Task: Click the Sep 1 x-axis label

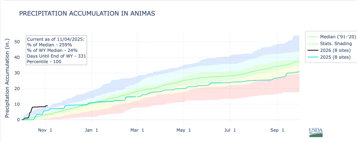Action: pos(278,130)
